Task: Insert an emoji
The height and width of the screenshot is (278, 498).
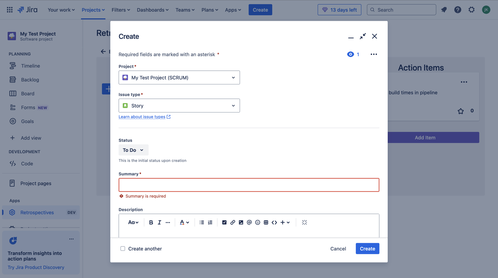Action: (258, 222)
